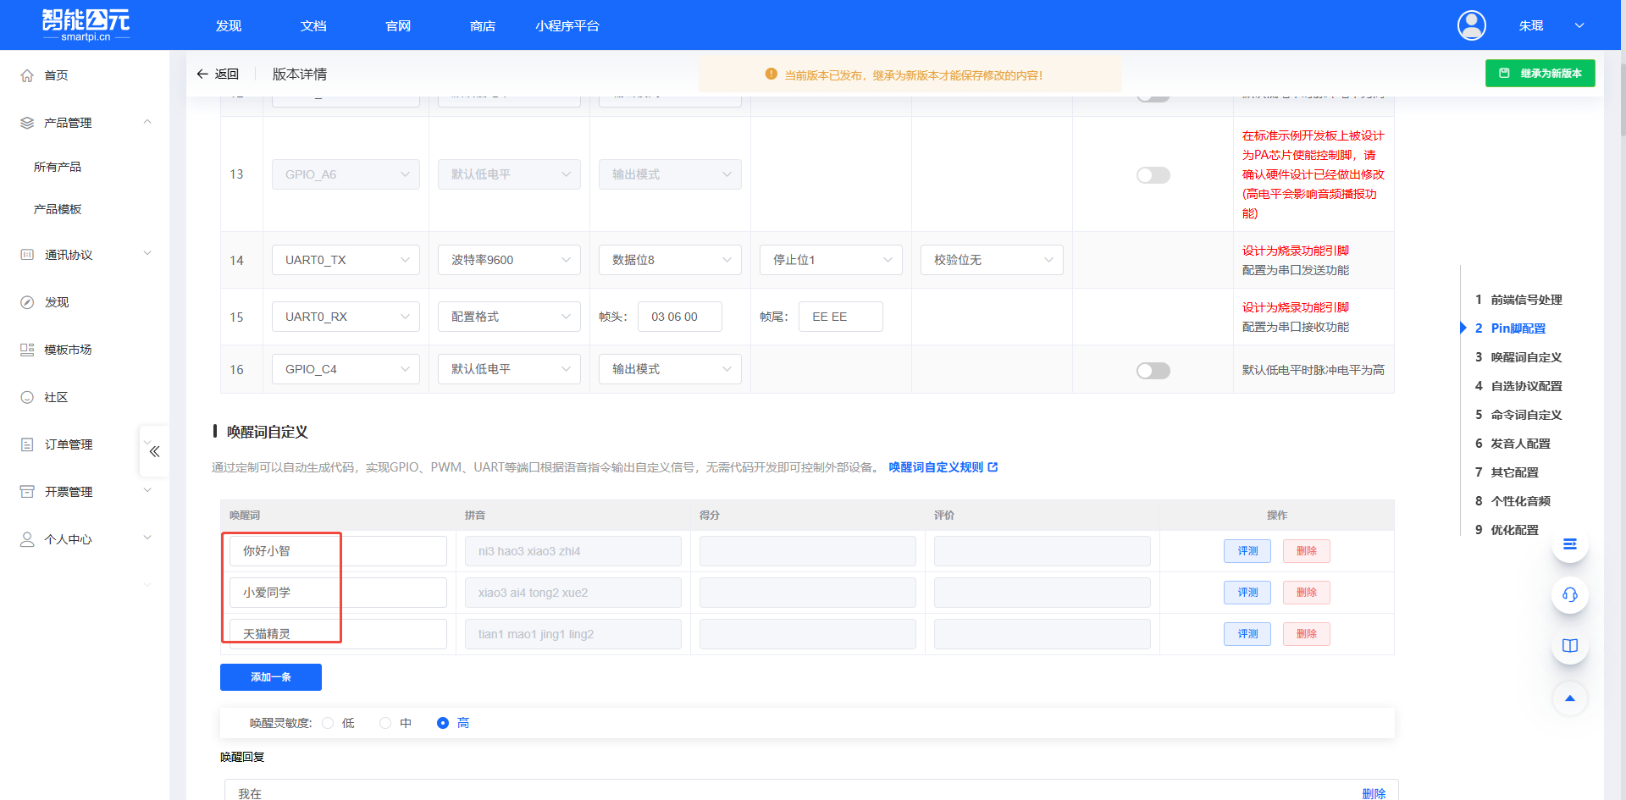Click the 继承为新版本 button
Image resolution: width=1626 pixels, height=800 pixels.
[1540, 74]
